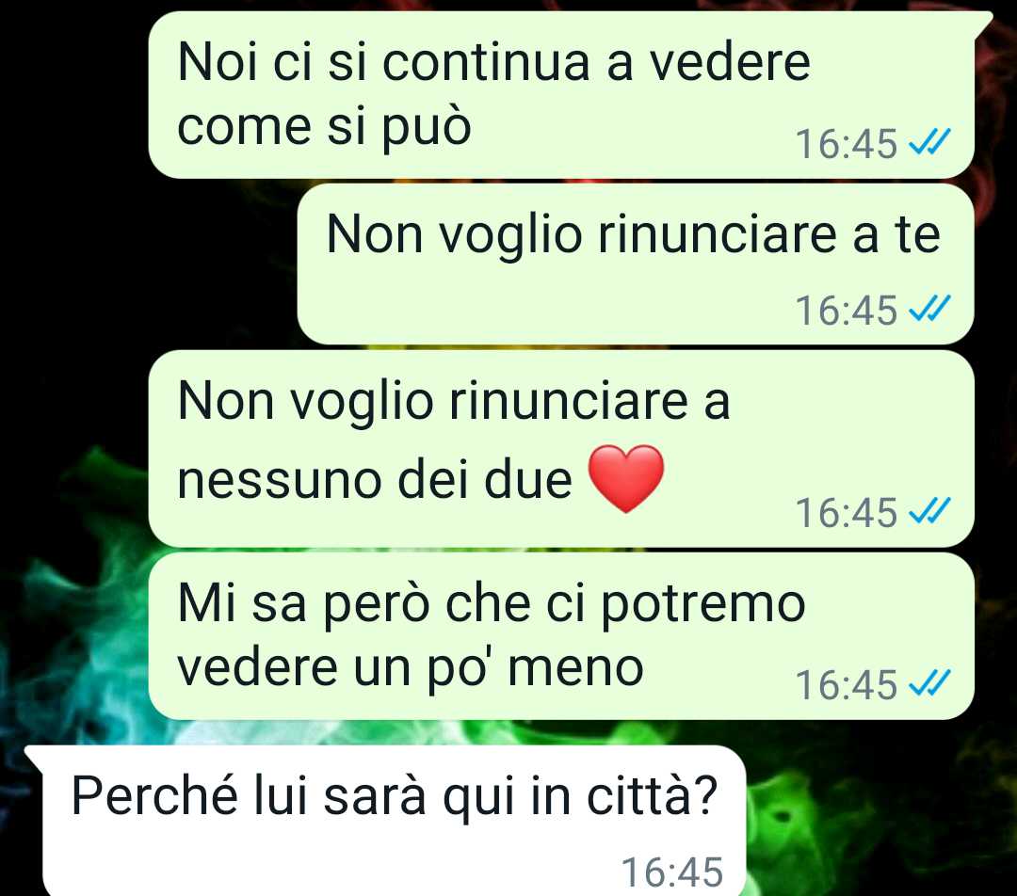Tap 'nessuno dei due' text line

coord(374,480)
